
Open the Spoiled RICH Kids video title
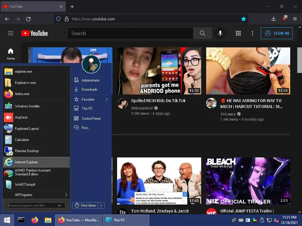click(x=158, y=101)
